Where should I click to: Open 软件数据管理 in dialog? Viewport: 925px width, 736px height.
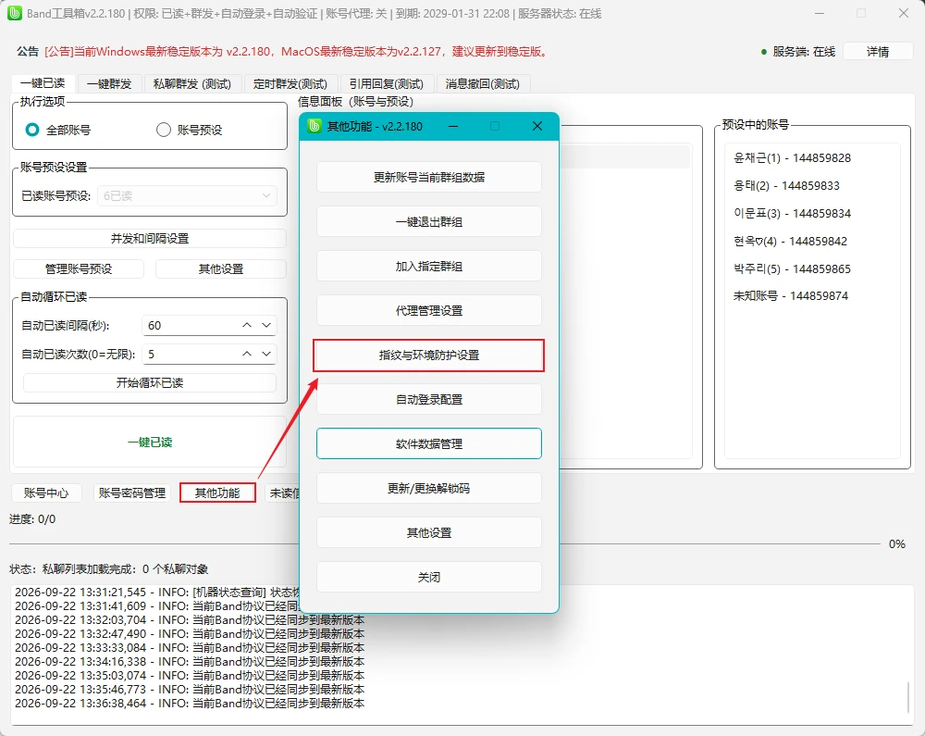[429, 443]
